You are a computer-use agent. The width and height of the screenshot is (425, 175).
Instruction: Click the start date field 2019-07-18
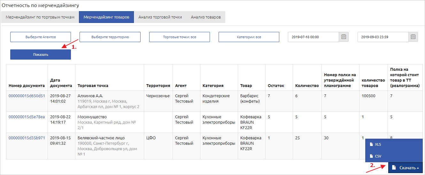pyautogui.click(x=313, y=37)
